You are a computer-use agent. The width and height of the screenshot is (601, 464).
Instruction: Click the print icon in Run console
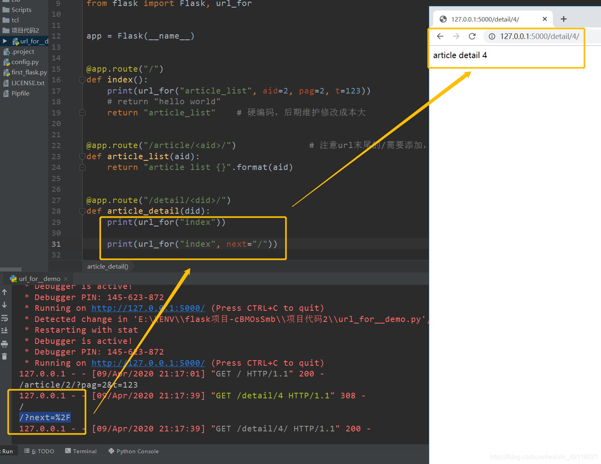[4, 344]
